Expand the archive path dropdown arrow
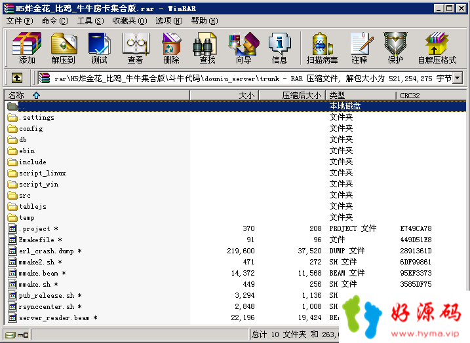This screenshot has height=343, width=470. (457, 79)
